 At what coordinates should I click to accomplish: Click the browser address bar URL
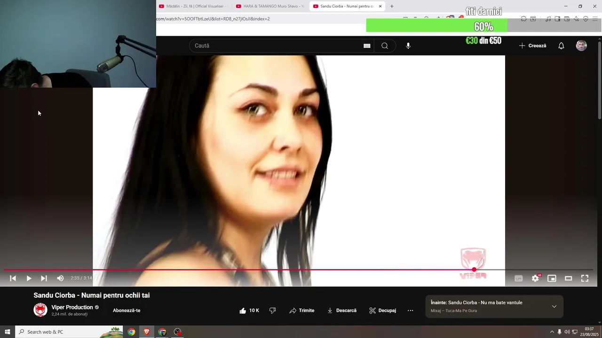[213, 19]
